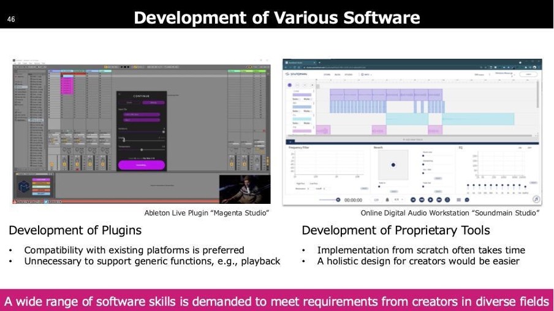
Task: Open second input dropdown in Continue dialog
Action: (141, 120)
